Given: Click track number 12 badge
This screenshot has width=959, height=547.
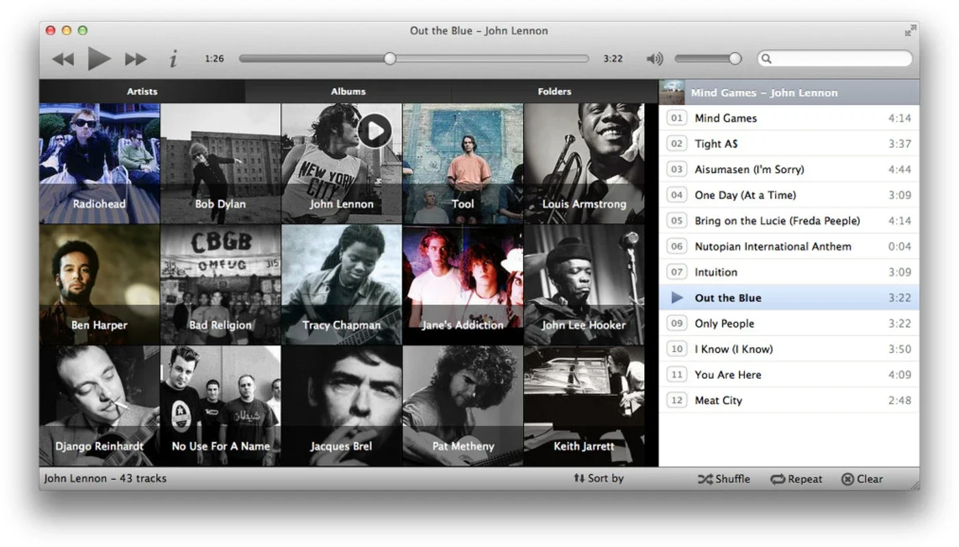Looking at the screenshot, I should point(676,401).
